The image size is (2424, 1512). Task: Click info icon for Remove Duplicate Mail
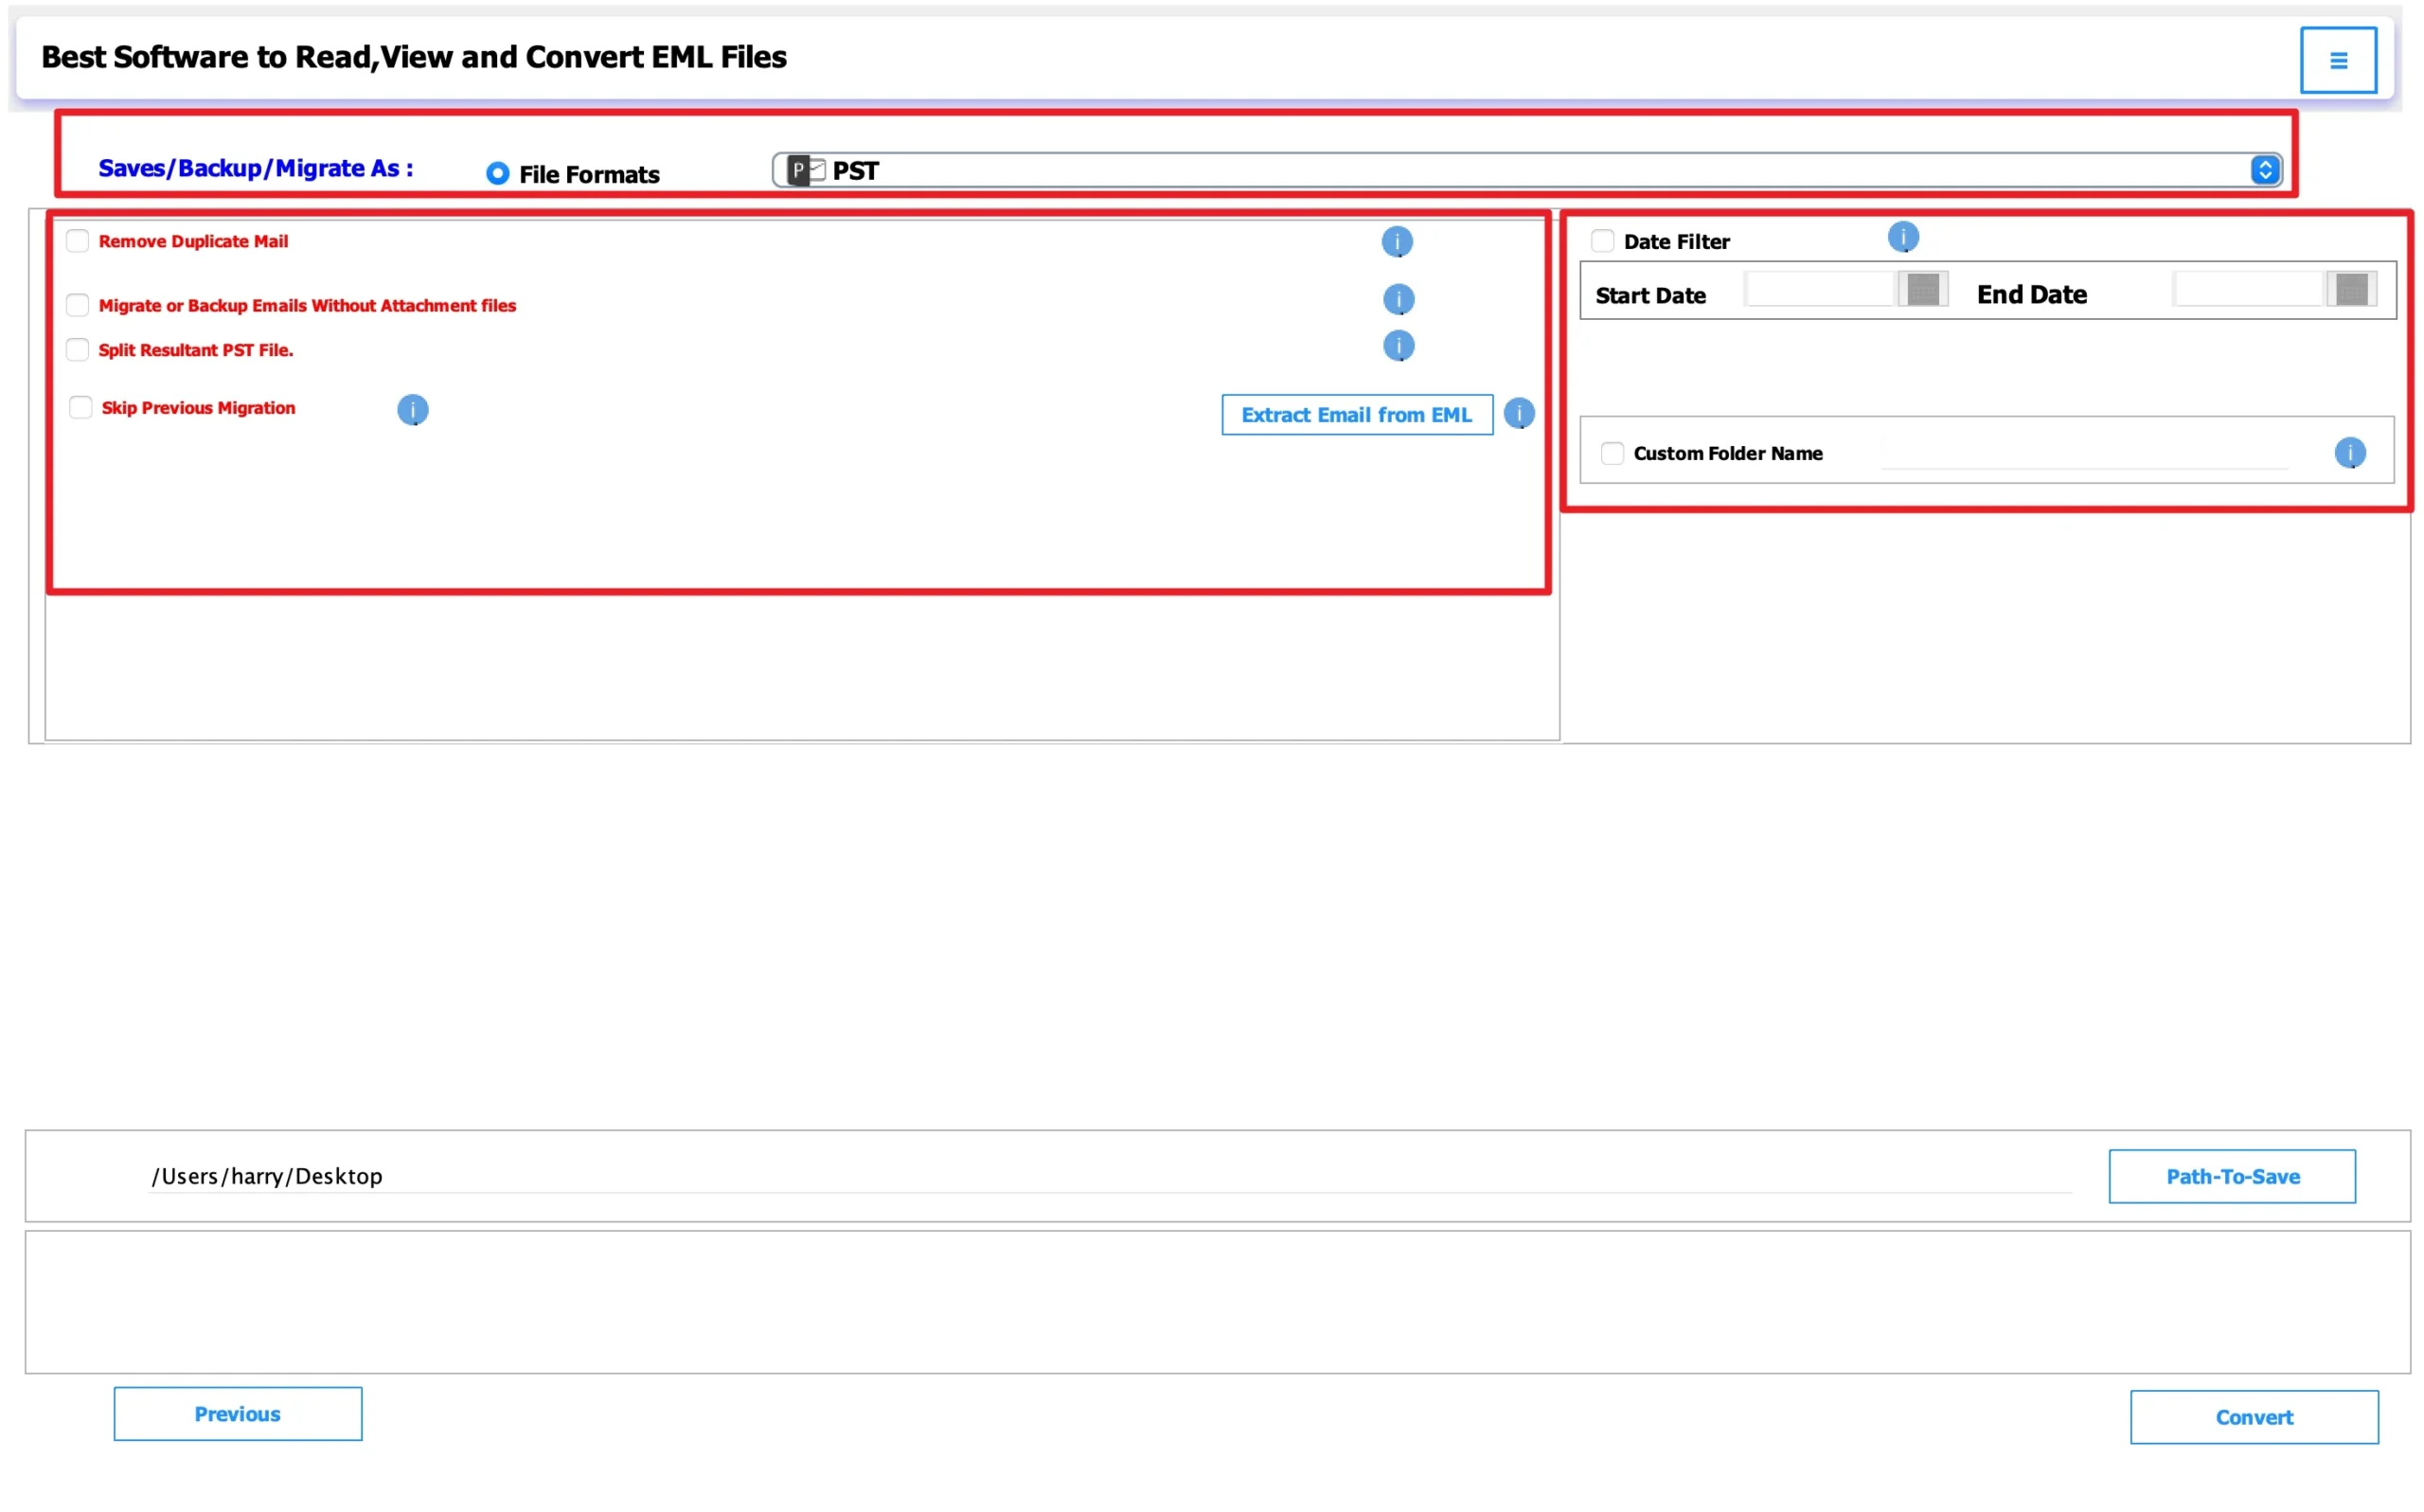[x=1396, y=241]
